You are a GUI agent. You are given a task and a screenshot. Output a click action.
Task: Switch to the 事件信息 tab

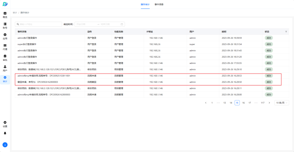(159, 4)
